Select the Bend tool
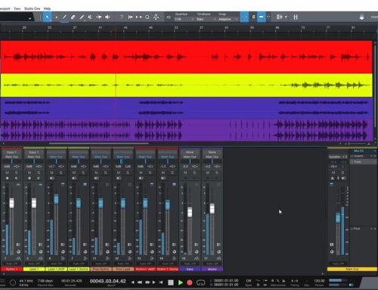The image size is (378, 290). (x=98, y=17)
